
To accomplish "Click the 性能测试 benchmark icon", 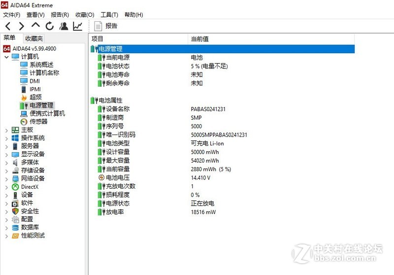I will click(x=15, y=236).
